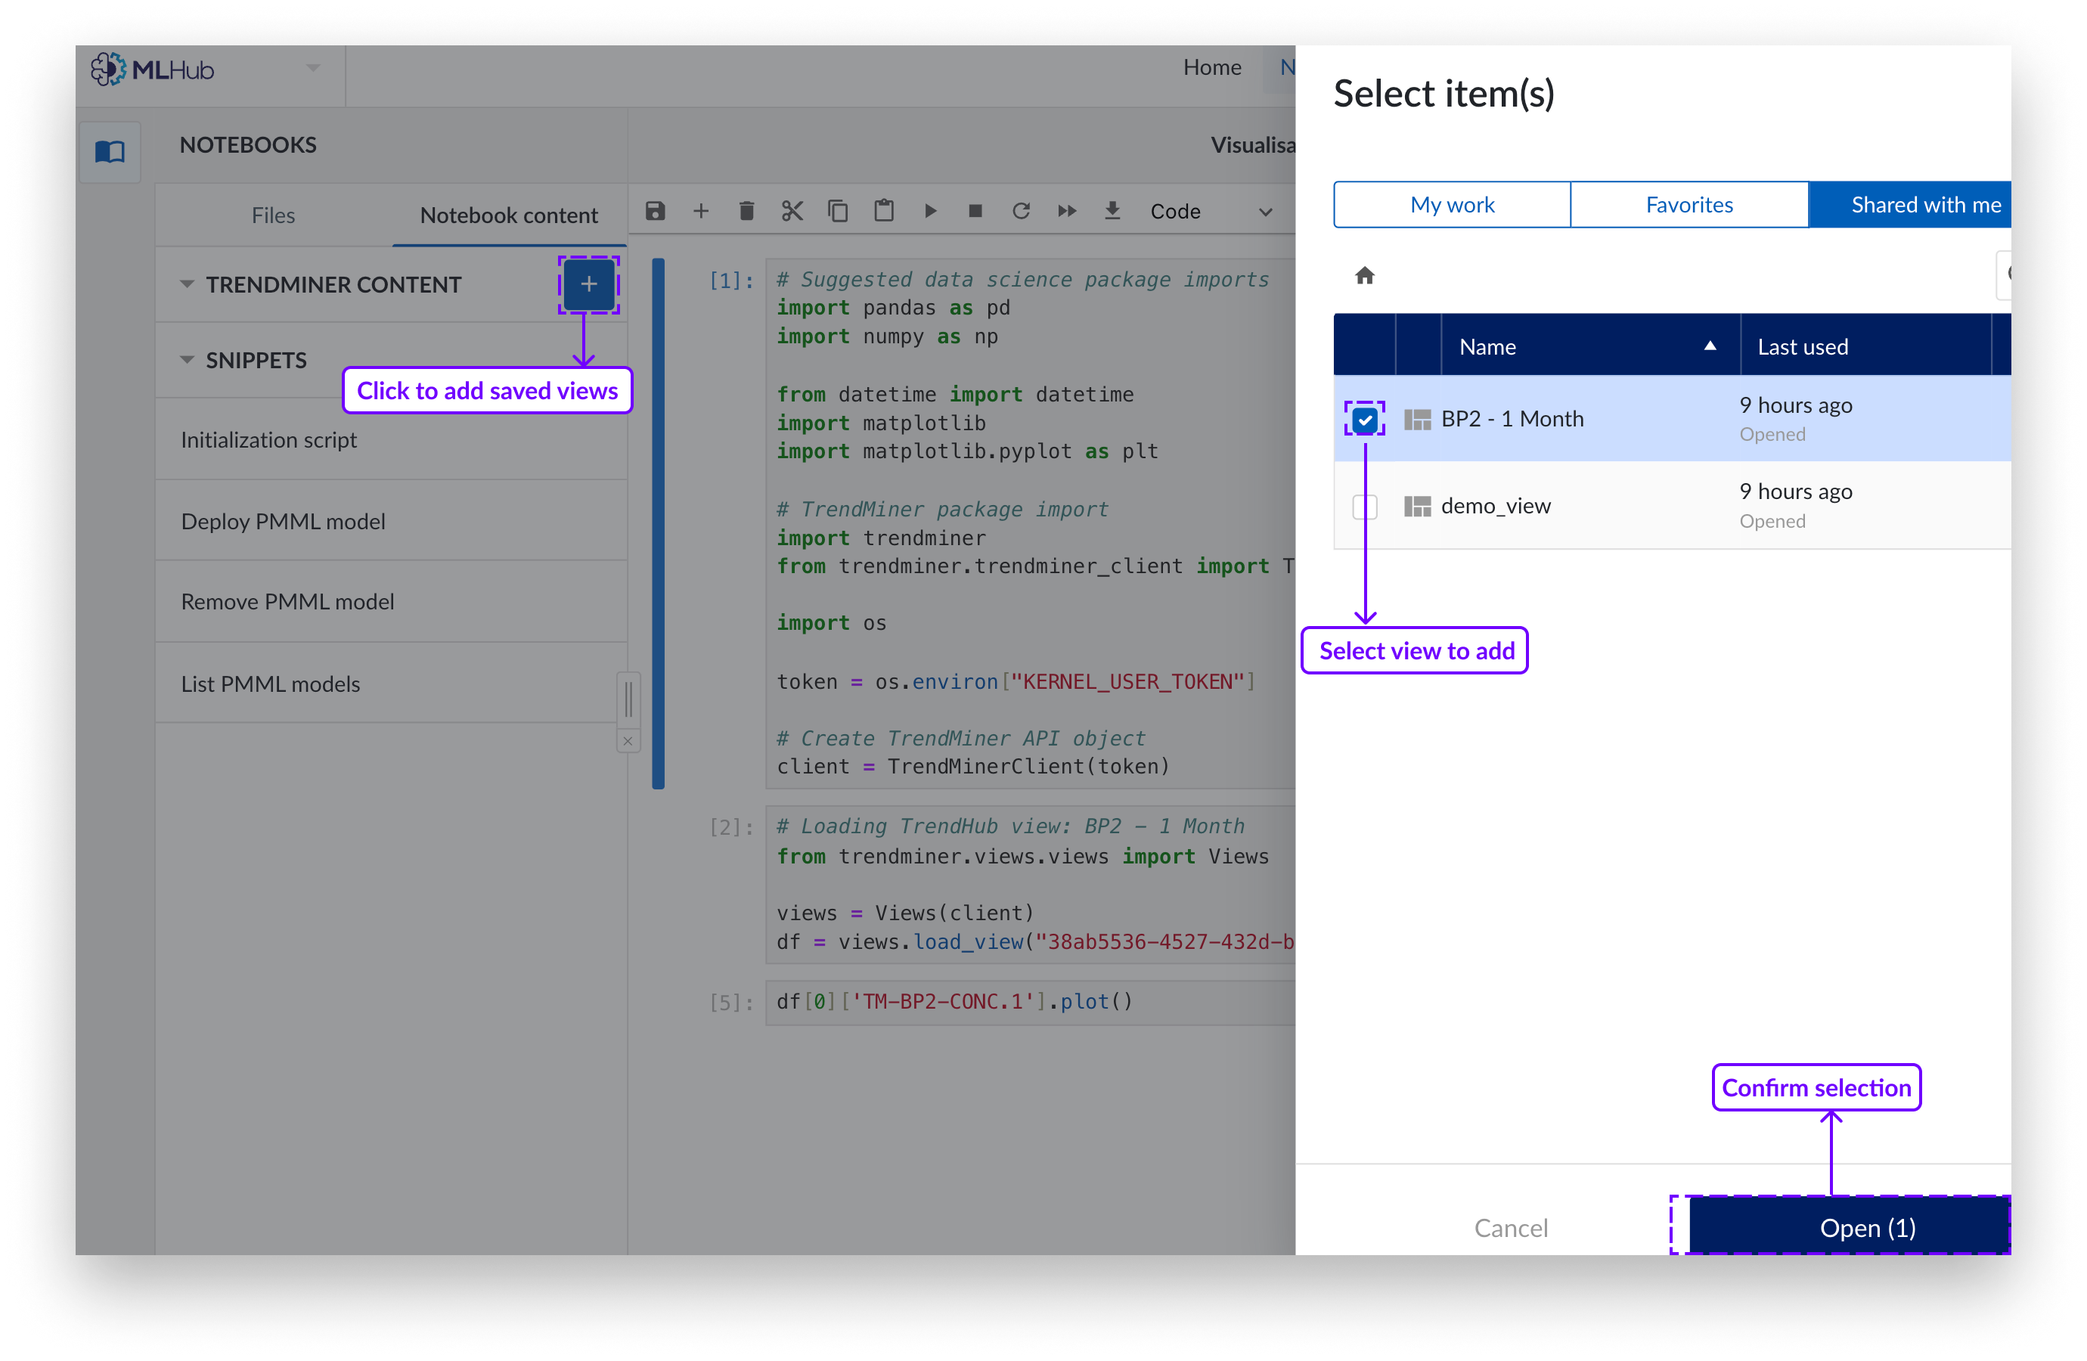Uncheck the BP2 - 1 Month checkbox

pos(1364,420)
